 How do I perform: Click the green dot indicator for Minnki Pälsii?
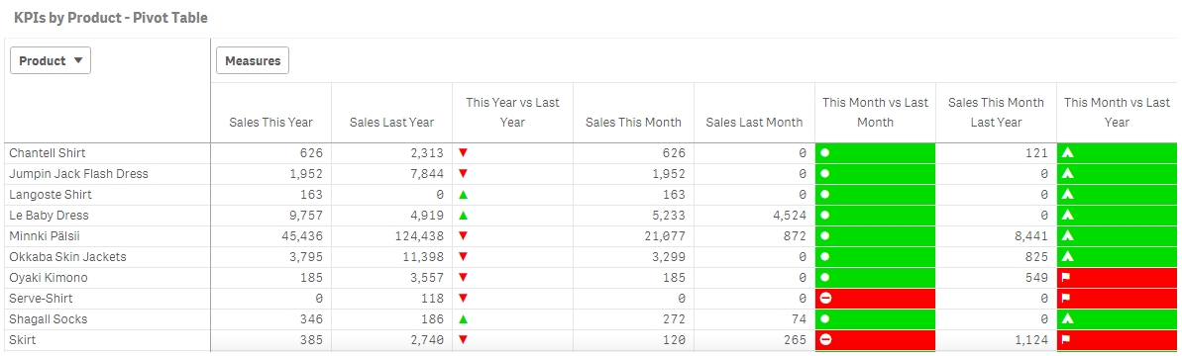point(825,236)
